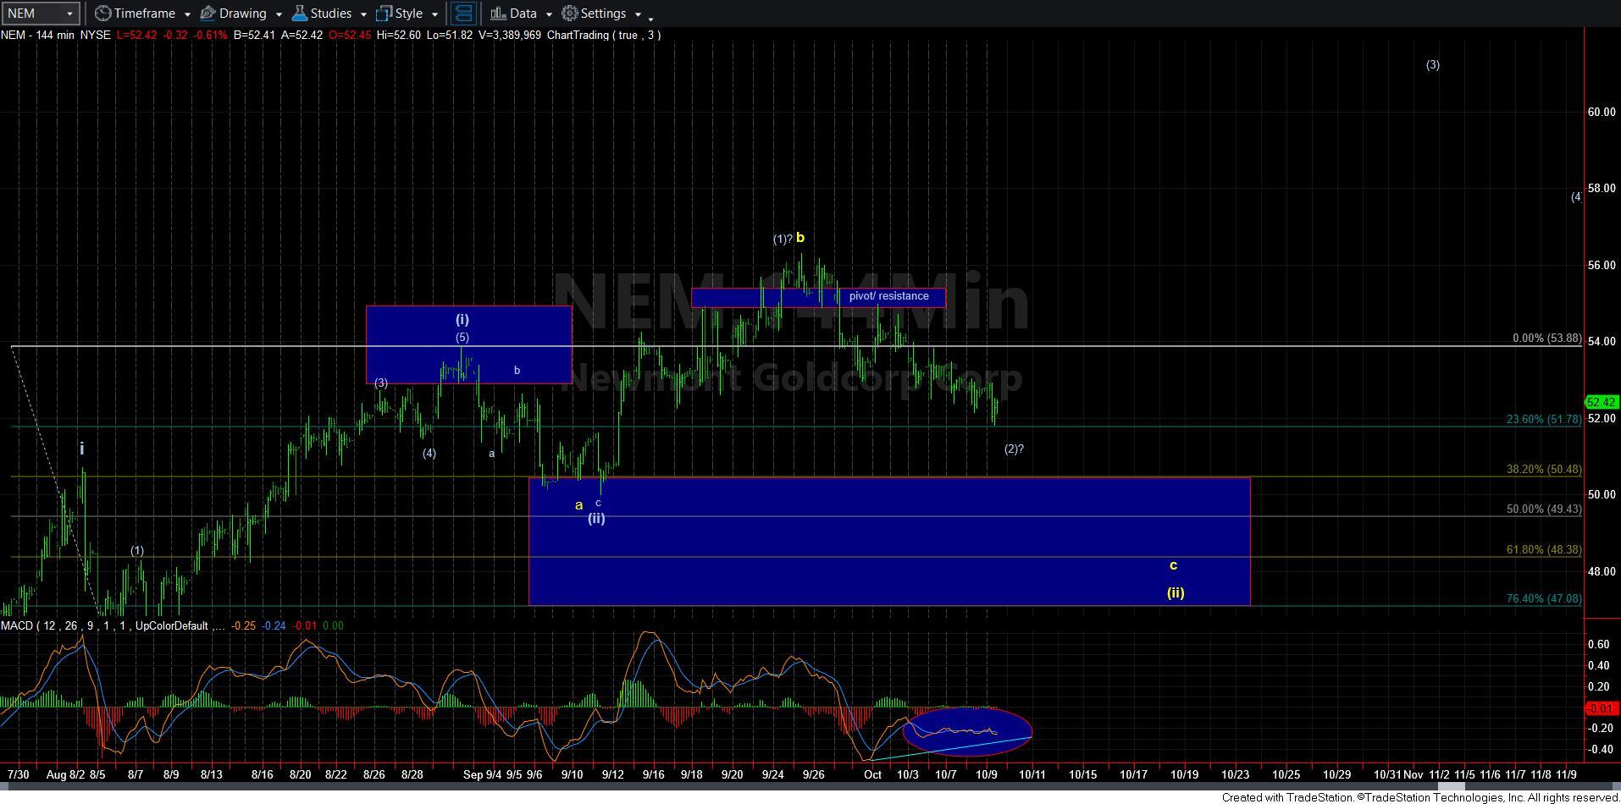Open the Style menu
Image resolution: width=1621 pixels, height=804 pixels.
pyautogui.click(x=407, y=14)
